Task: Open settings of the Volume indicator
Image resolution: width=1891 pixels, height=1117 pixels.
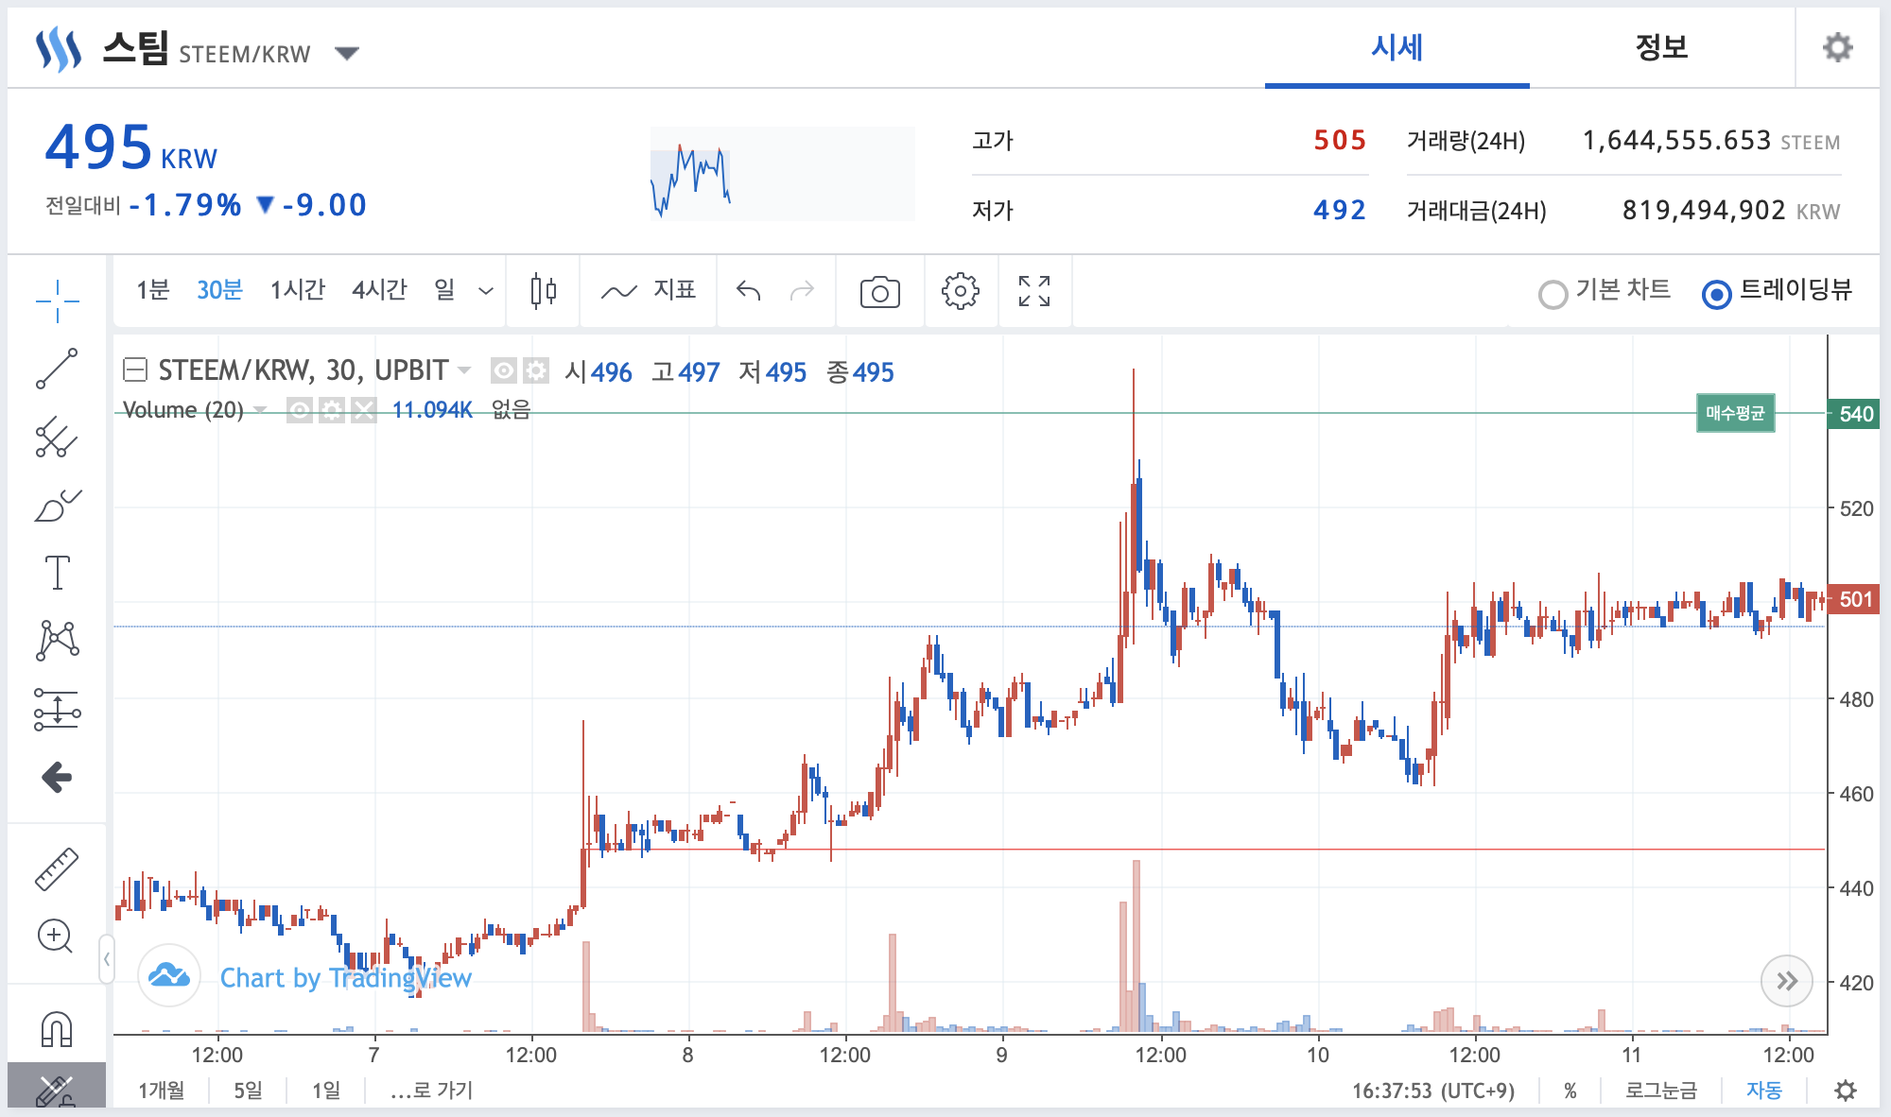Action: 332,410
